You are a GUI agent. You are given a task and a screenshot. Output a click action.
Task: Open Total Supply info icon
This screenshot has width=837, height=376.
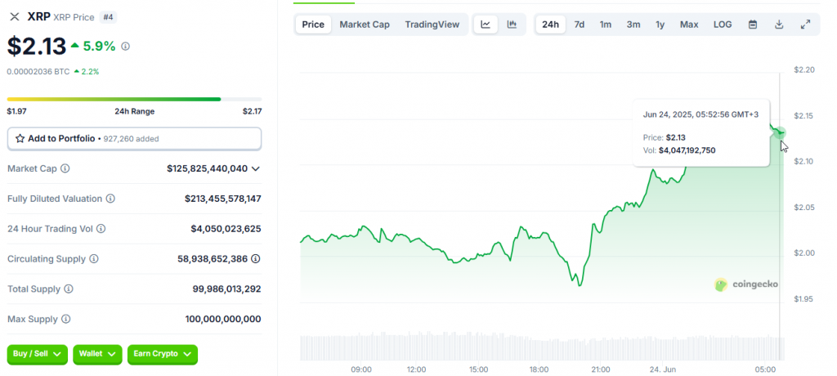click(x=69, y=289)
